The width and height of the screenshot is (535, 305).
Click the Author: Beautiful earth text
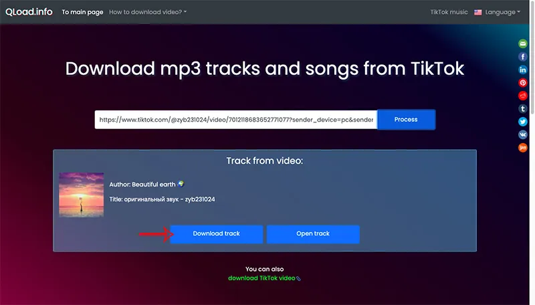(146, 184)
